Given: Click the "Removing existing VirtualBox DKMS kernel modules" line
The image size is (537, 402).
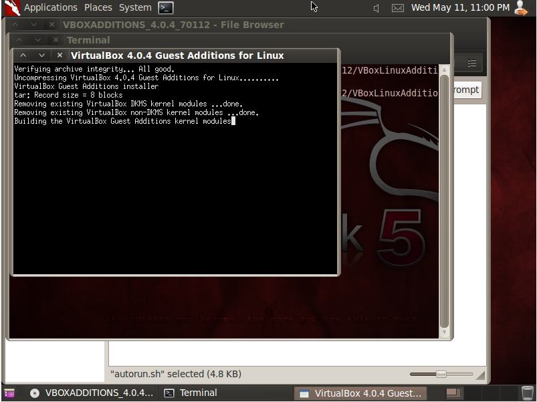Looking at the screenshot, I should click(129, 104).
